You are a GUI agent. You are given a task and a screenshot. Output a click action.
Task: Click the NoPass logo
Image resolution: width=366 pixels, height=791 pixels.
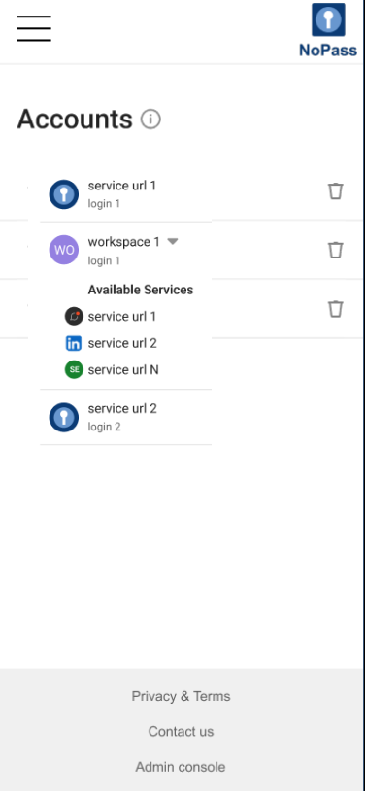pyautogui.click(x=328, y=30)
